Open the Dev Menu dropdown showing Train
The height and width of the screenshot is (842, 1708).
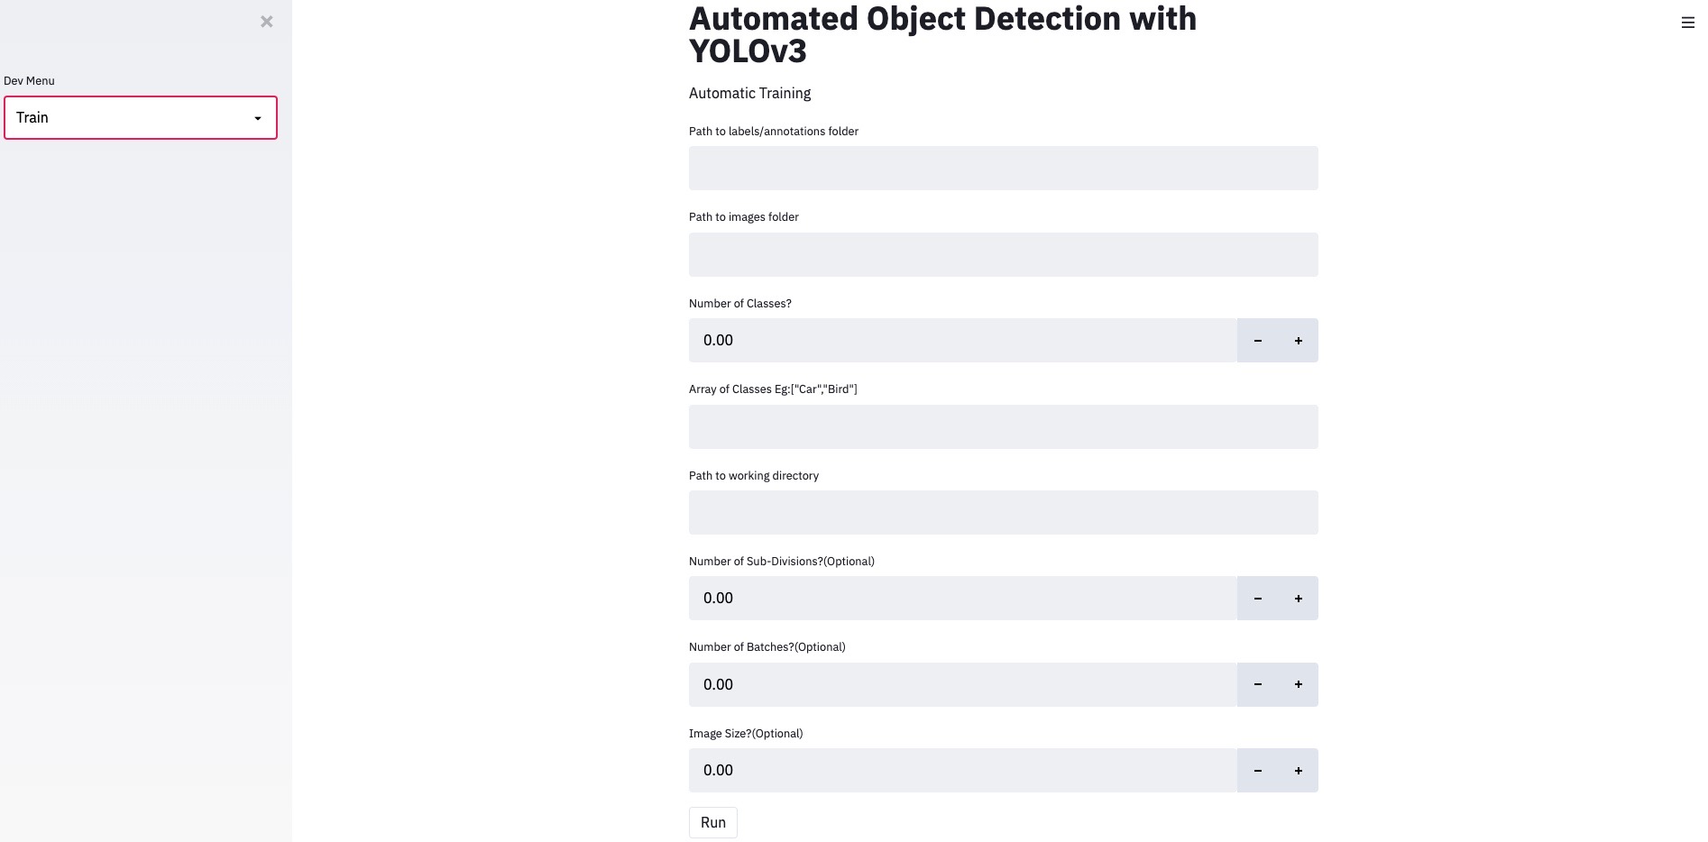(x=141, y=118)
